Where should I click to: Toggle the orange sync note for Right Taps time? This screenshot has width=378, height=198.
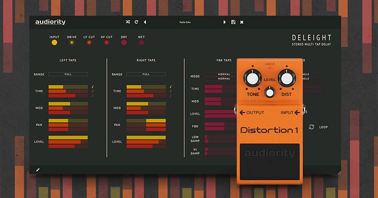coord(171,91)
